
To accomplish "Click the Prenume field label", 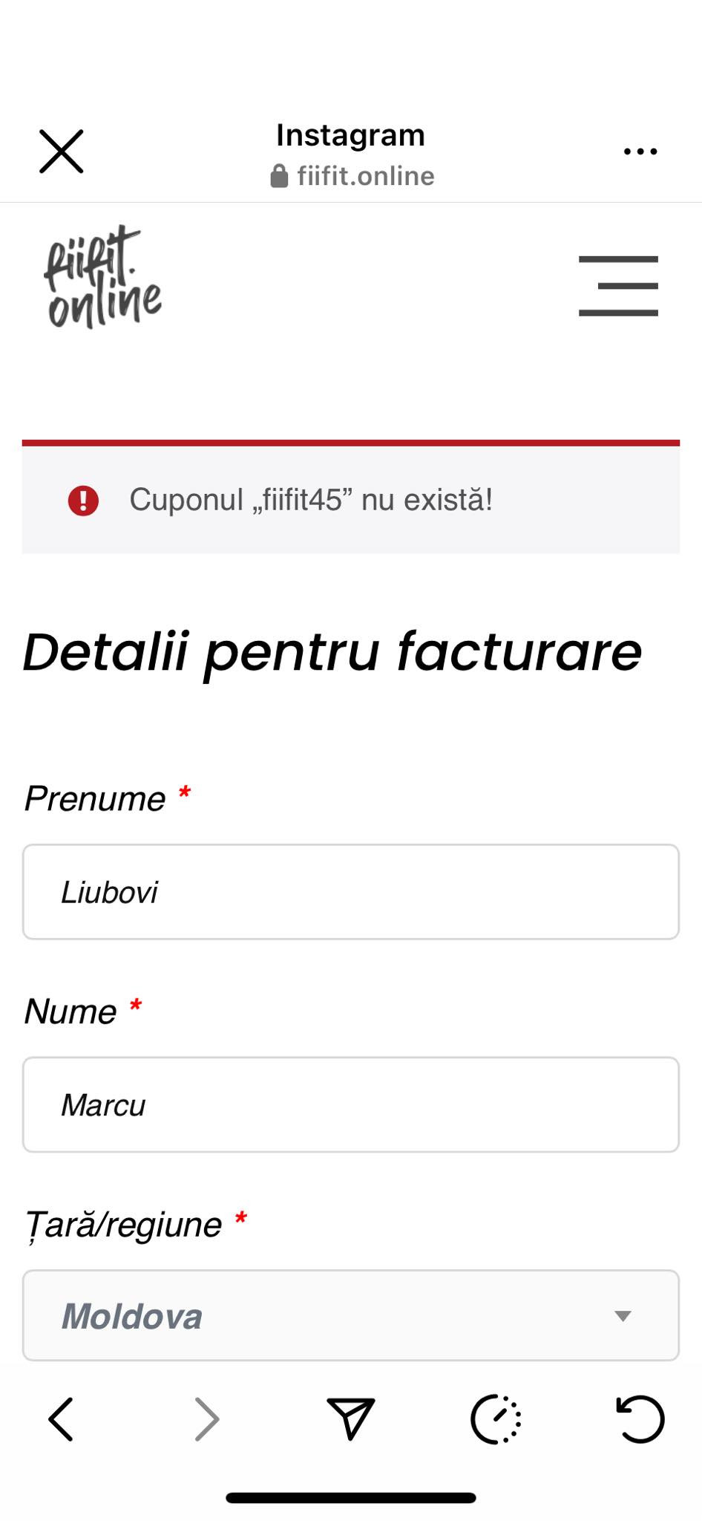I will [95, 799].
